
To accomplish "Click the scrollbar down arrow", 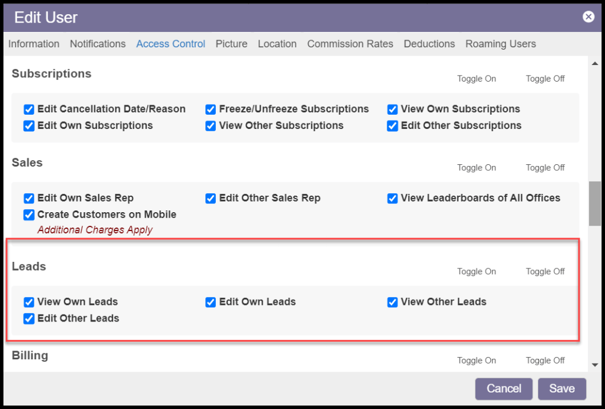I will pyautogui.click(x=594, y=365).
